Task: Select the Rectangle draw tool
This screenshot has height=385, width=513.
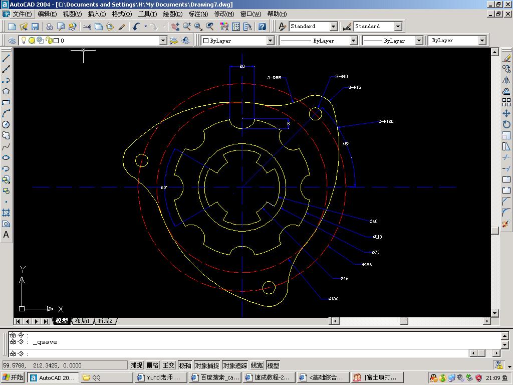Action: coord(6,102)
